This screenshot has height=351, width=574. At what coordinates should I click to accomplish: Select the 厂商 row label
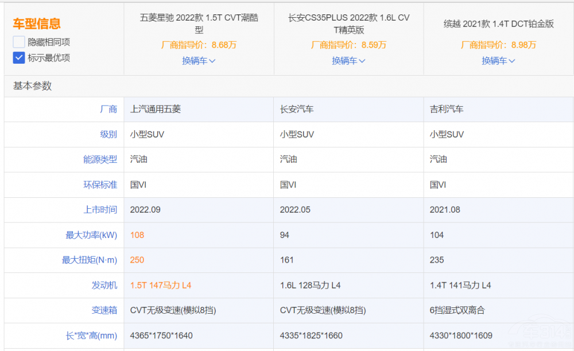[108, 109]
